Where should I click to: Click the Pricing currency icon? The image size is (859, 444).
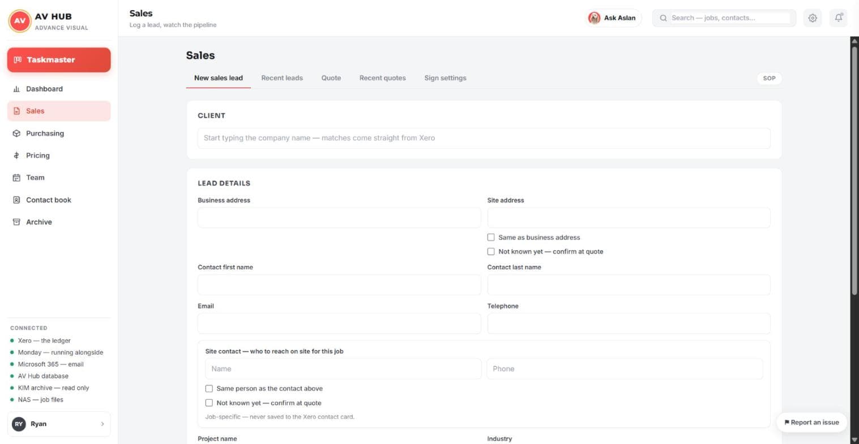point(16,156)
